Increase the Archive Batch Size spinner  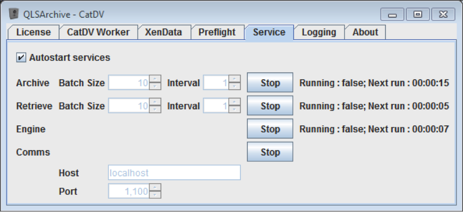(155, 79)
